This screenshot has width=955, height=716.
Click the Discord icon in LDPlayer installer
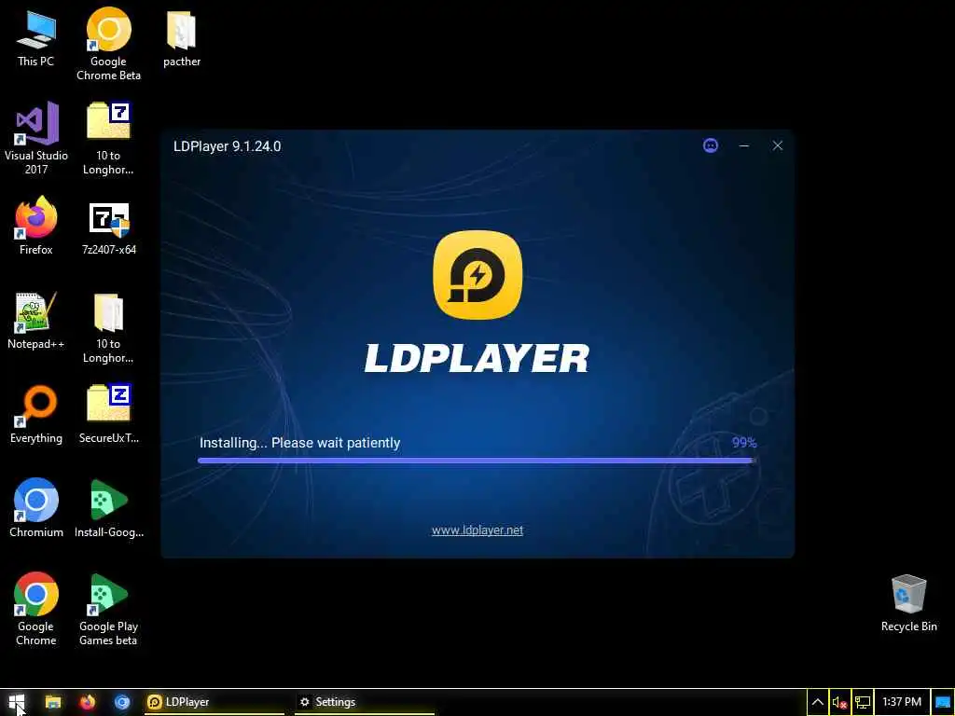pyautogui.click(x=710, y=145)
